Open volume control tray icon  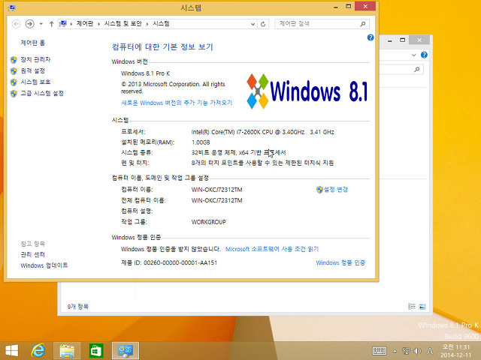coord(417,351)
